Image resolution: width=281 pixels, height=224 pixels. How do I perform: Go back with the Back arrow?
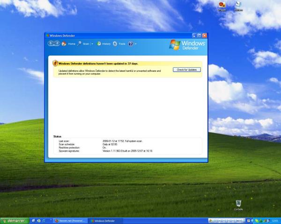point(51,43)
